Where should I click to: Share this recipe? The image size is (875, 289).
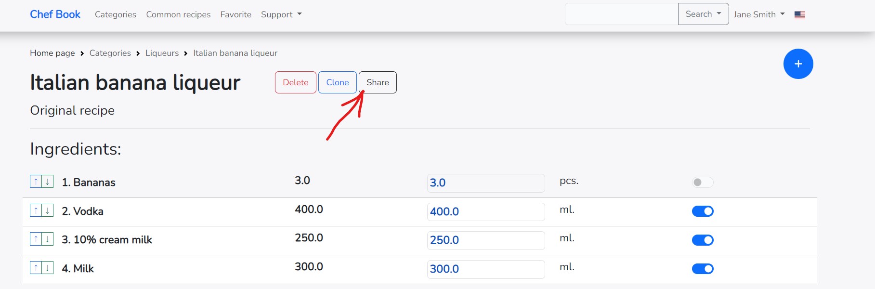point(378,82)
